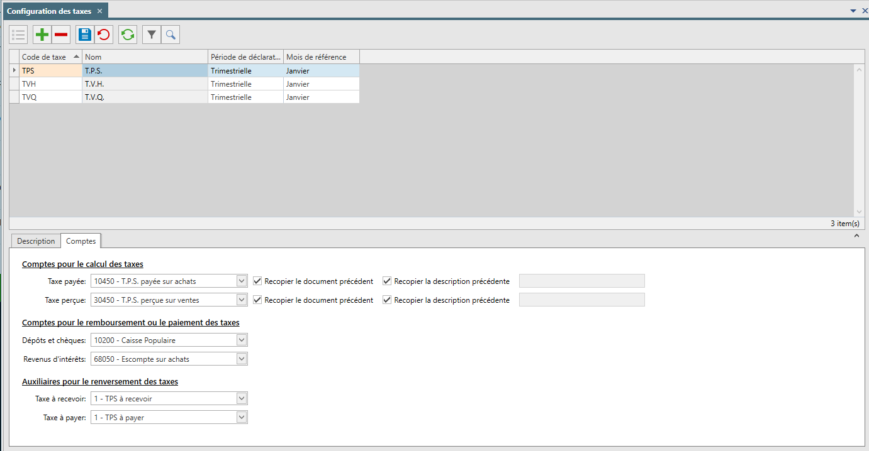Click the description field on Taxe payée row
This screenshot has width=869, height=451.
(582, 281)
